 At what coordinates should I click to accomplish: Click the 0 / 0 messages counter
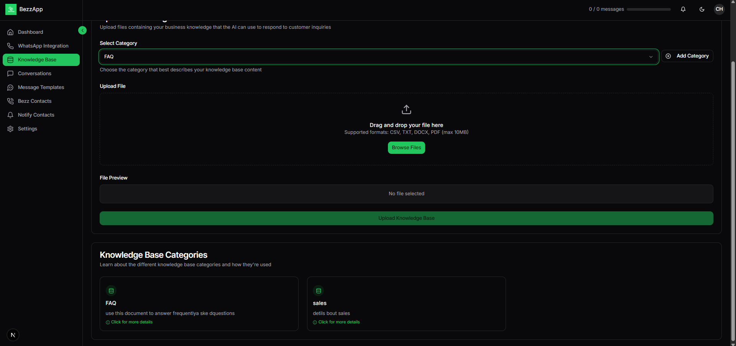606,9
